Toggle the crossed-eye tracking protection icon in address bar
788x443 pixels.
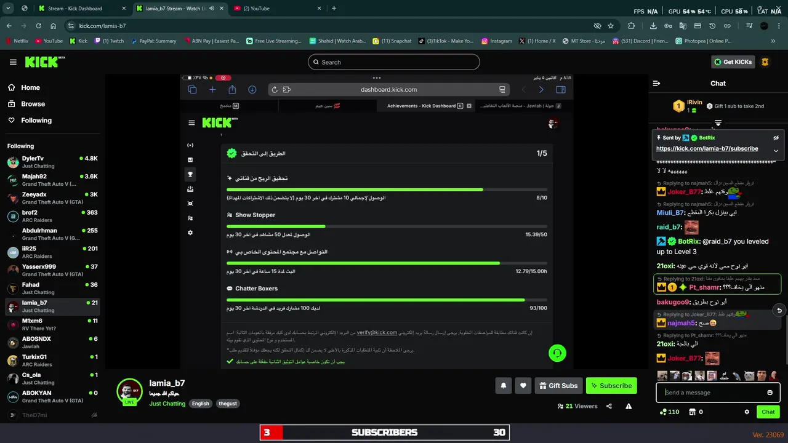pyautogui.click(x=597, y=26)
